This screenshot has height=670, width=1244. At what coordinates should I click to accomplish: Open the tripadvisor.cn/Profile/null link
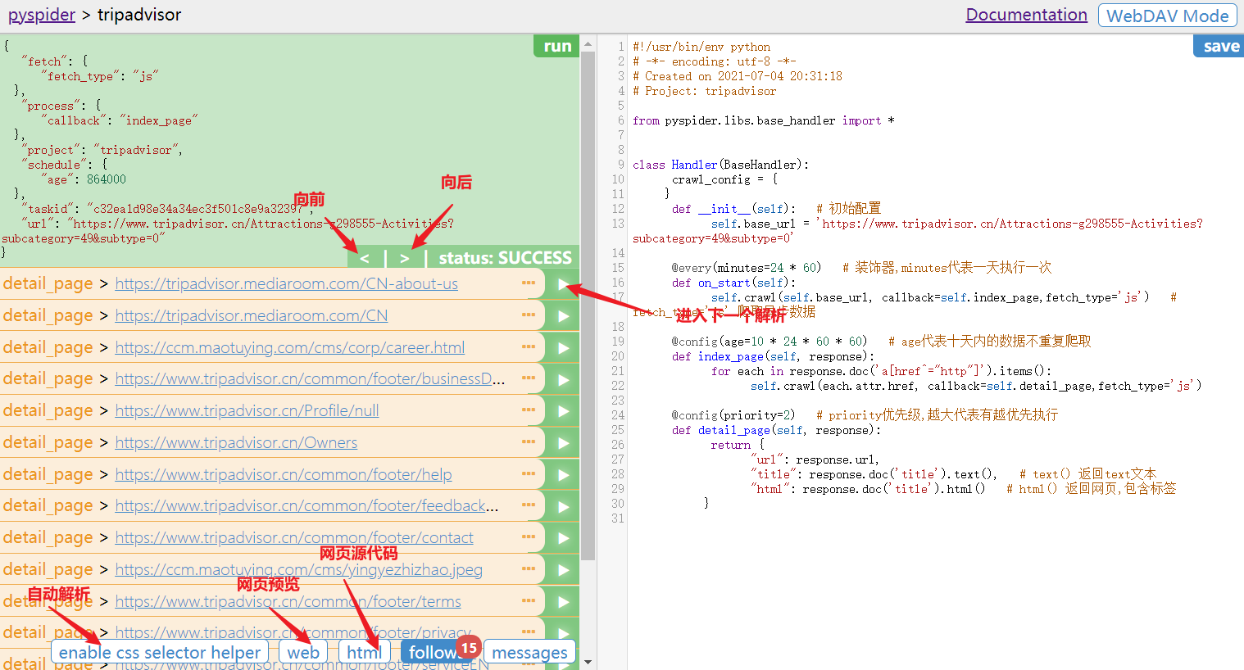[x=247, y=410]
